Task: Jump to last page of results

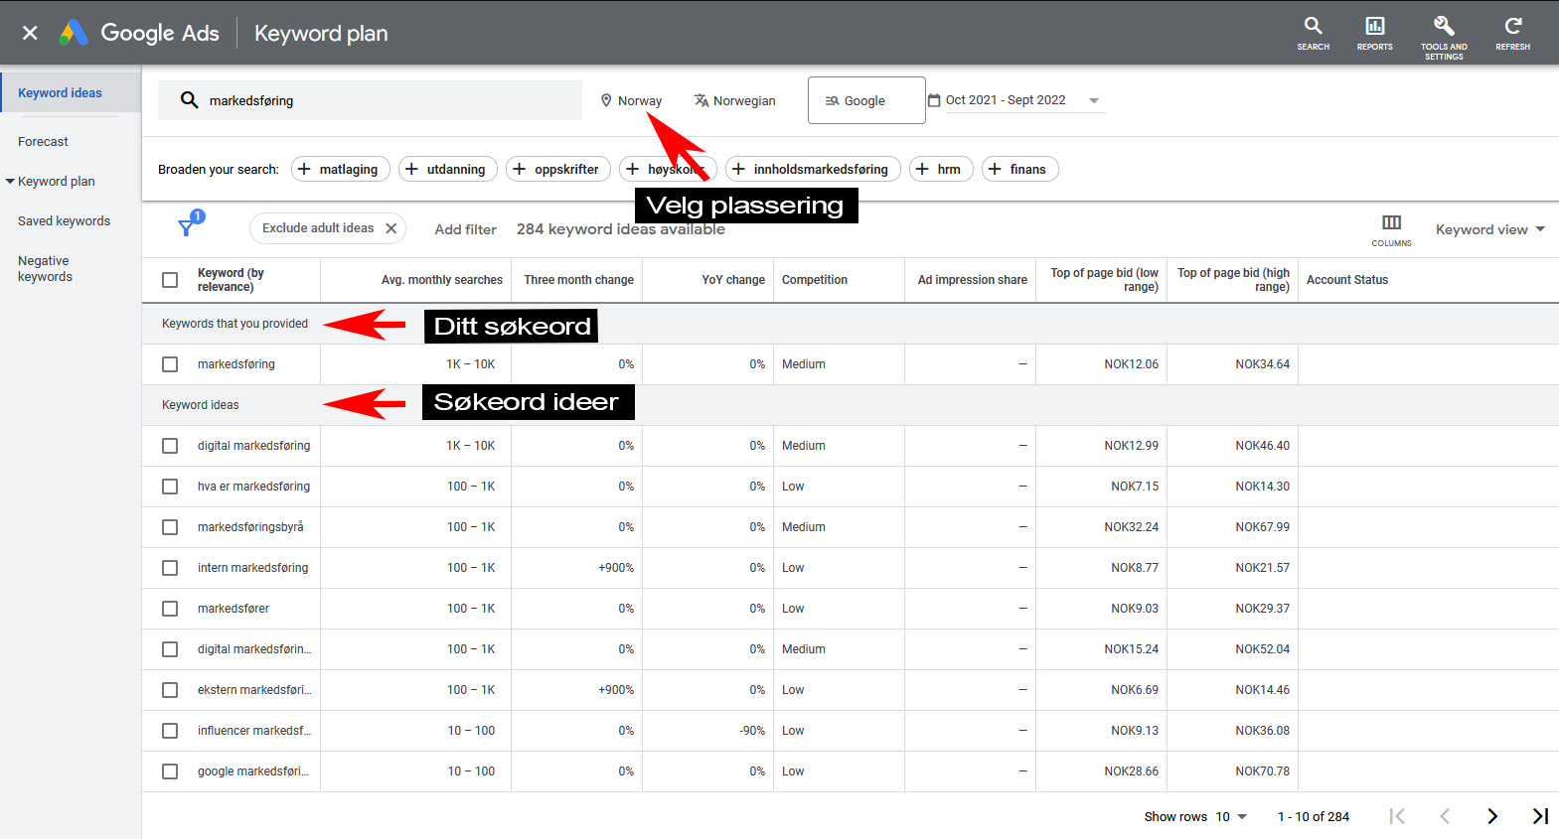Action: (1539, 816)
